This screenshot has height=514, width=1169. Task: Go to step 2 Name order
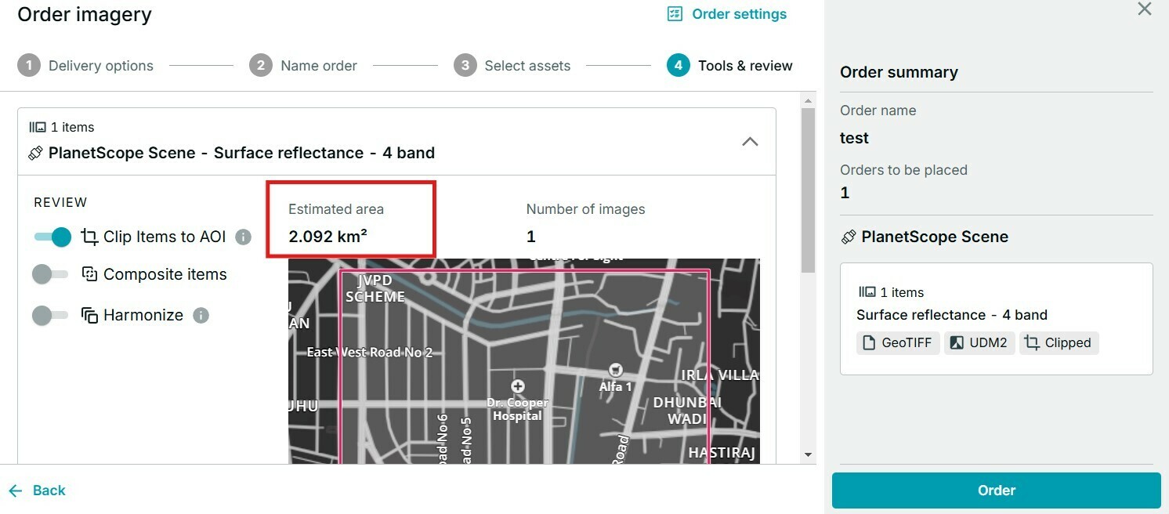click(x=303, y=66)
